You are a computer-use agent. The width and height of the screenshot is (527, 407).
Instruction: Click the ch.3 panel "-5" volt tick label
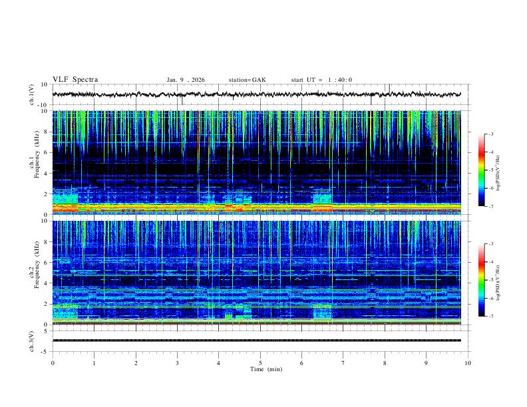tap(45, 352)
